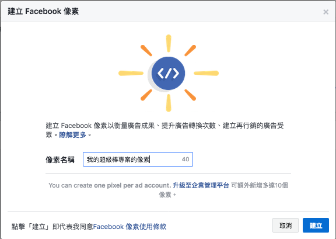This screenshot has width=336, height=239.
Task: Click the 點擊「建立」即代表我同意 agreement text
Action: click(52, 227)
